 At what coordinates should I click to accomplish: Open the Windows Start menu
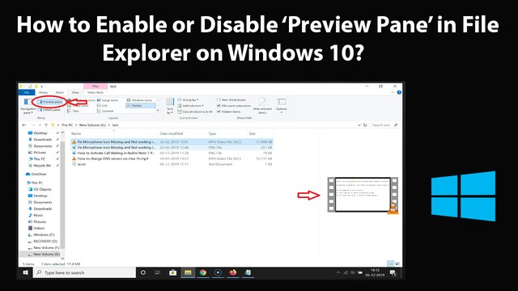coord(25,272)
